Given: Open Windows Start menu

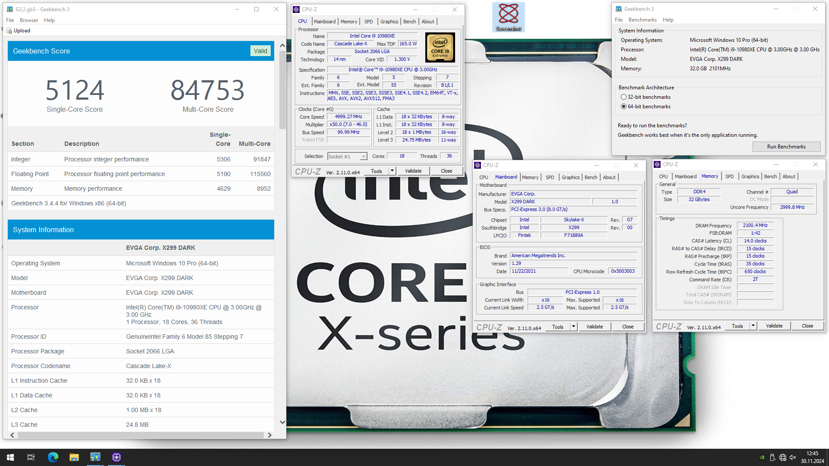Looking at the screenshot, I should [x=10, y=457].
